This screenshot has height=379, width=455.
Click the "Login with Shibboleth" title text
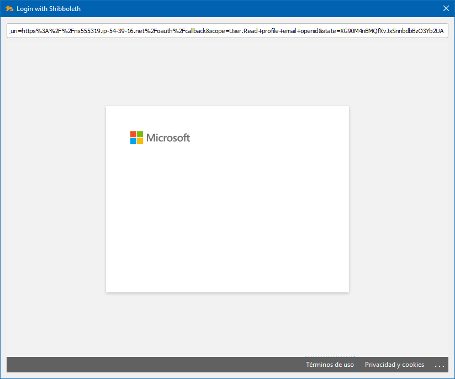click(49, 8)
